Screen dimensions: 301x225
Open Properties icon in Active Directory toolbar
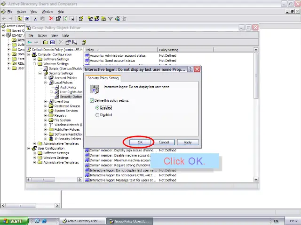(58, 19)
